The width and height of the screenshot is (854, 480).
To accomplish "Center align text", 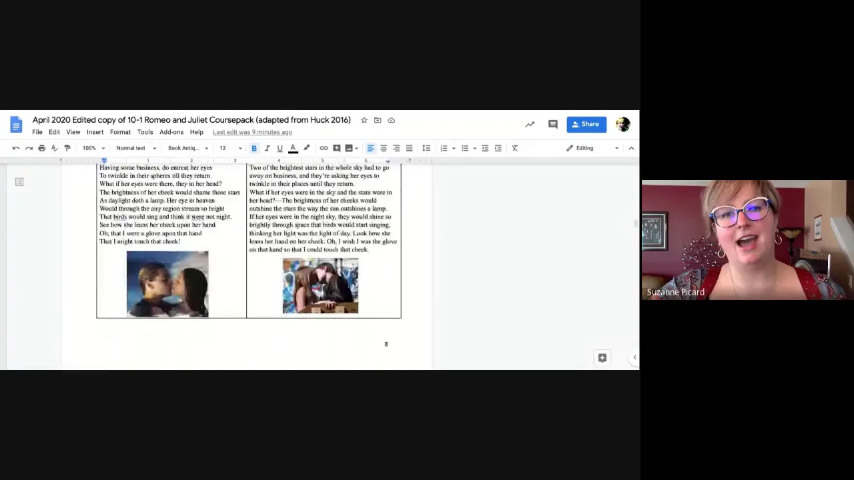I will click(384, 148).
